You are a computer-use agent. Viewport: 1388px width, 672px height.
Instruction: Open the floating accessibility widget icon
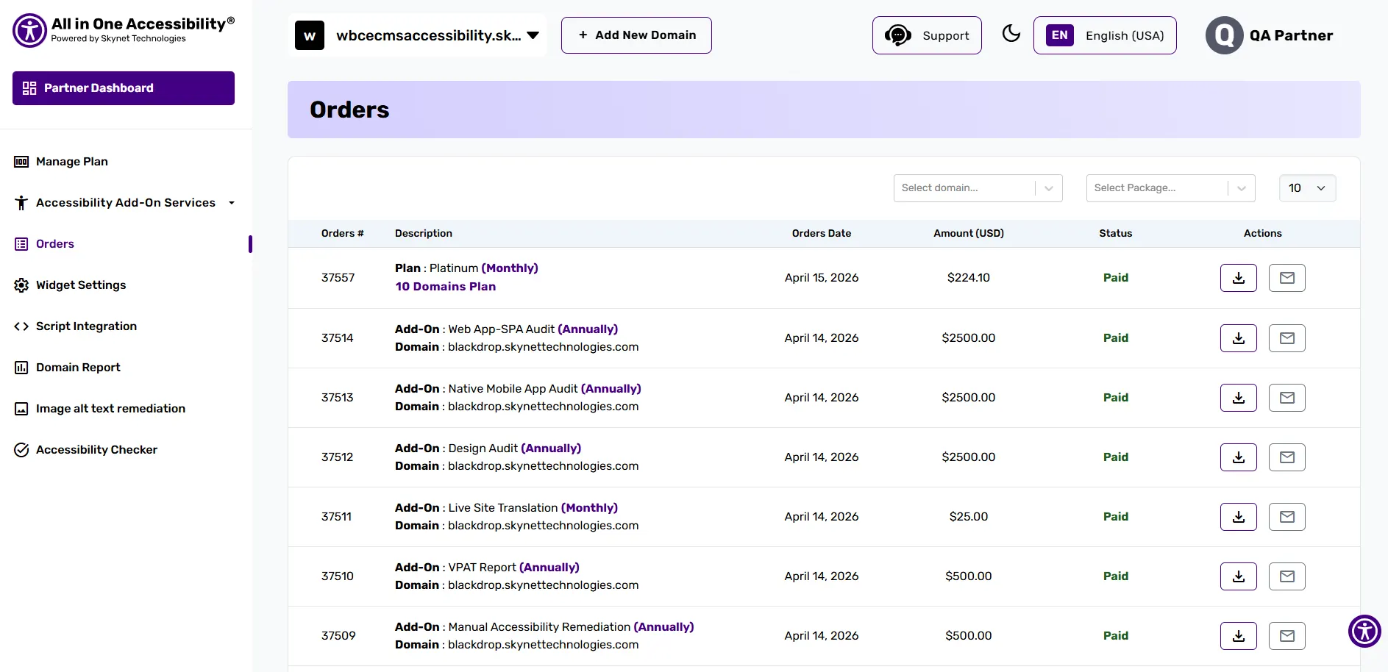1364,631
